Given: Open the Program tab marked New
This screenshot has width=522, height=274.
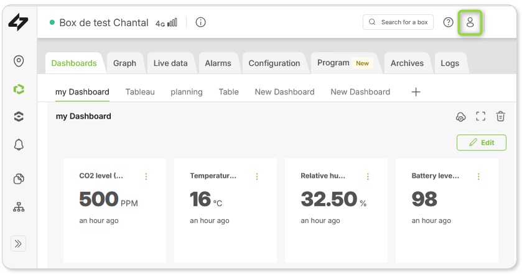Looking at the screenshot, I should click(x=345, y=63).
